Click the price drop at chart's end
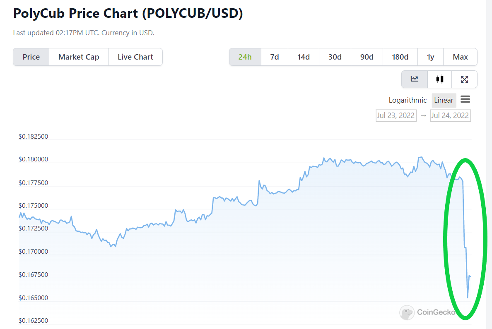492x329 pixels. [x=465, y=239]
